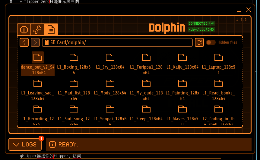
Task: Click the Dolphin device name
Action: [x=167, y=28]
